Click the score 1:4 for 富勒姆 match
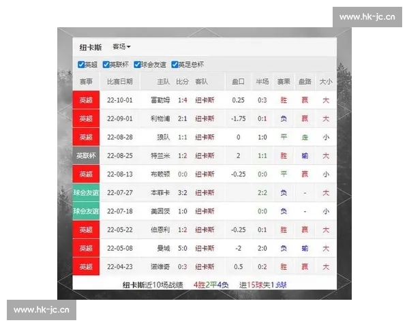Image resolution: width=409 pixels, height=327 pixels. 182,100
